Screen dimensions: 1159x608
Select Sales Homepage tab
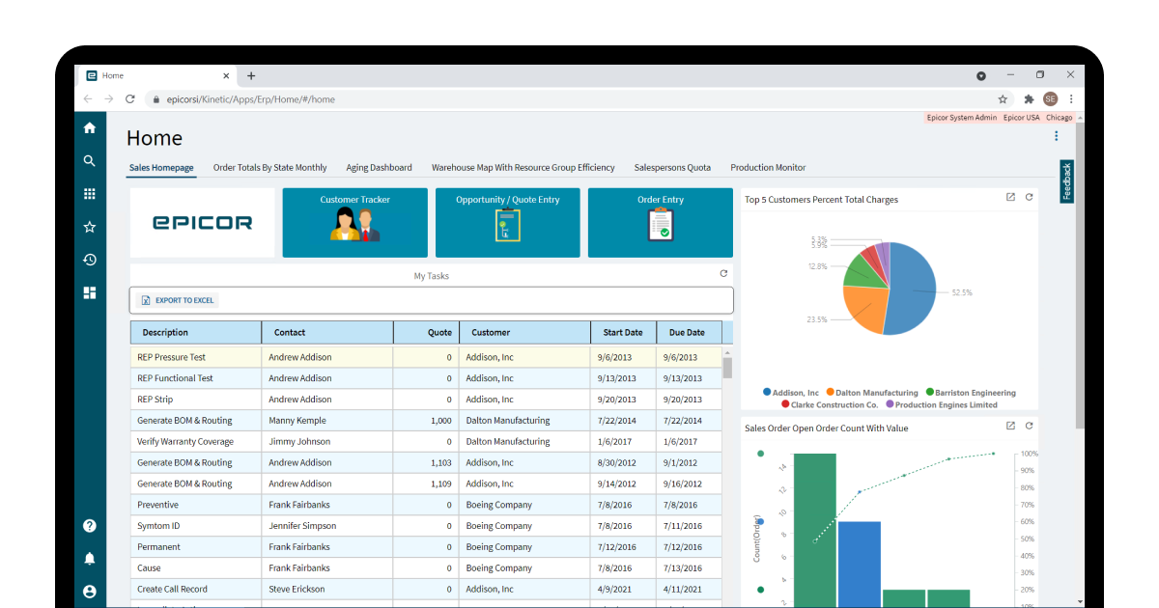161,168
